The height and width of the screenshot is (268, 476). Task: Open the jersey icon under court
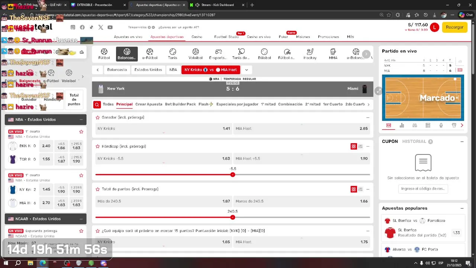click(454, 125)
